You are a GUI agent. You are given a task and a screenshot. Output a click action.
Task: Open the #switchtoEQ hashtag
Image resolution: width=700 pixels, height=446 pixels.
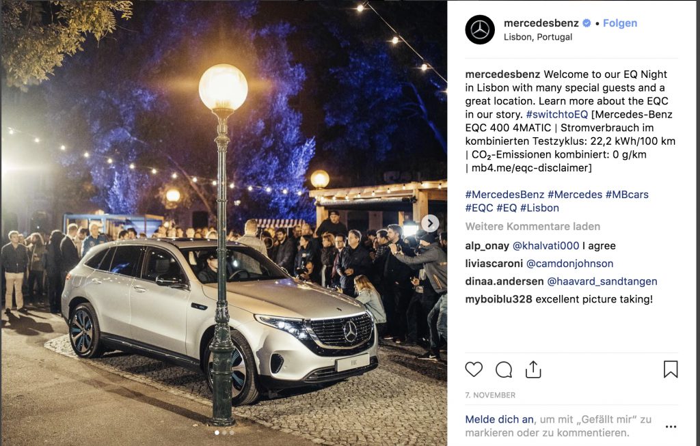[x=556, y=115]
